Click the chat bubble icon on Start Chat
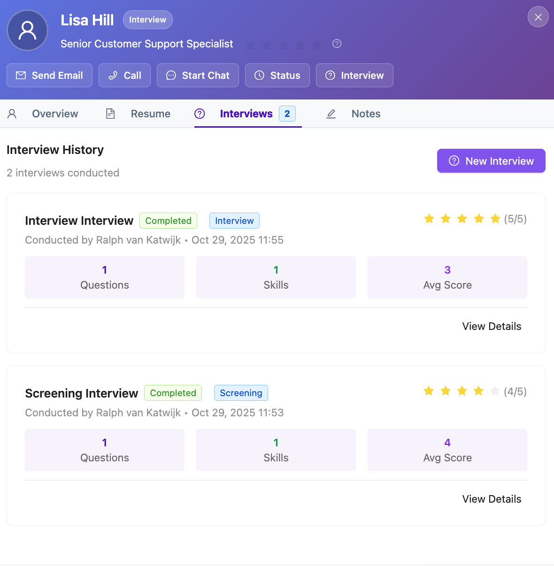Image resolution: width=554 pixels, height=566 pixels. [171, 75]
